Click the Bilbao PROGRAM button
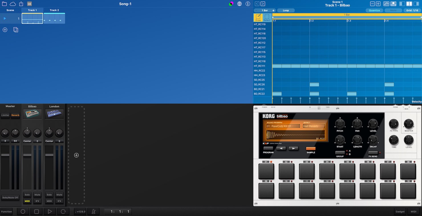 pyautogui.click(x=268, y=149)
